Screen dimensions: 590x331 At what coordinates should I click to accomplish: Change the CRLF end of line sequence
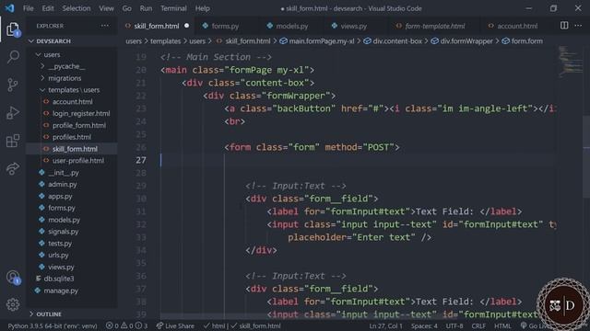[478, 325]
